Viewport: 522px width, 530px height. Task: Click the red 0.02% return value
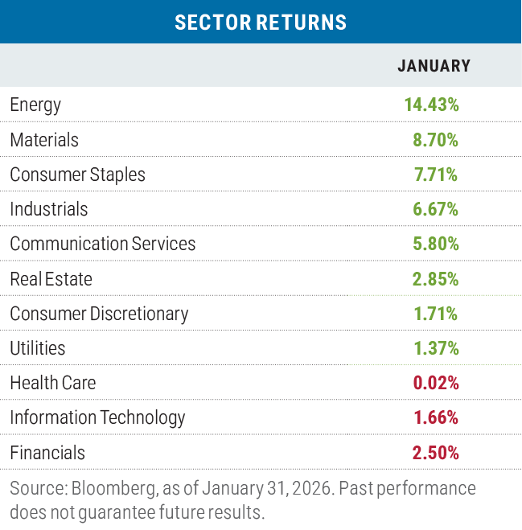pyautogui.click(x=435, y=383)
